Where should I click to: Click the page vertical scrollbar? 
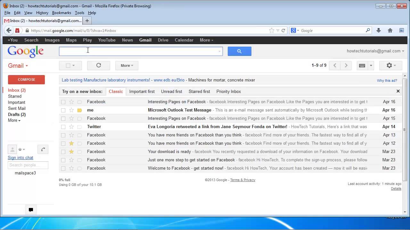(405, 129)
